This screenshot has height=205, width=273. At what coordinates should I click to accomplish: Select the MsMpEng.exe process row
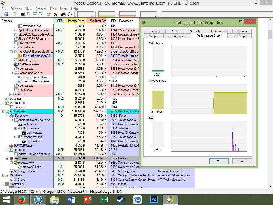70,60
